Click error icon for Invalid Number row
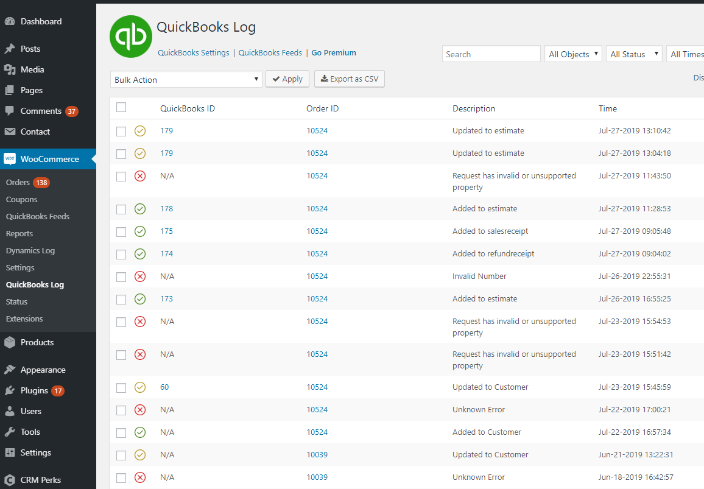This screenshot has width=704, height=489. [140, 276]
